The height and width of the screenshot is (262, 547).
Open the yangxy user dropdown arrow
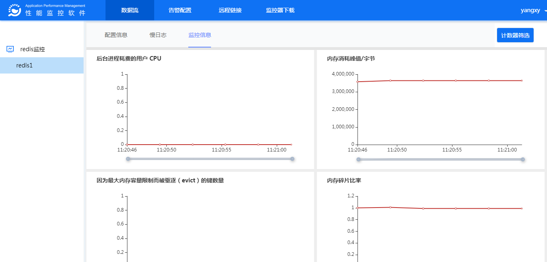click(545, 11)
